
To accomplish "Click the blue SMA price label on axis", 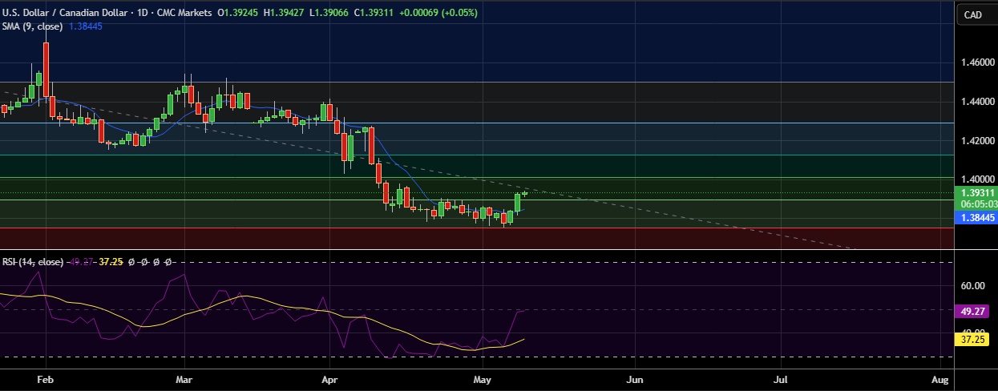I will point(976,217).
